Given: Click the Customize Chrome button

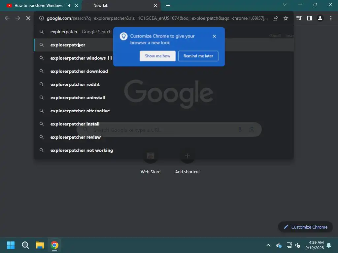Looking at the screenshot, I should (305, 227).
